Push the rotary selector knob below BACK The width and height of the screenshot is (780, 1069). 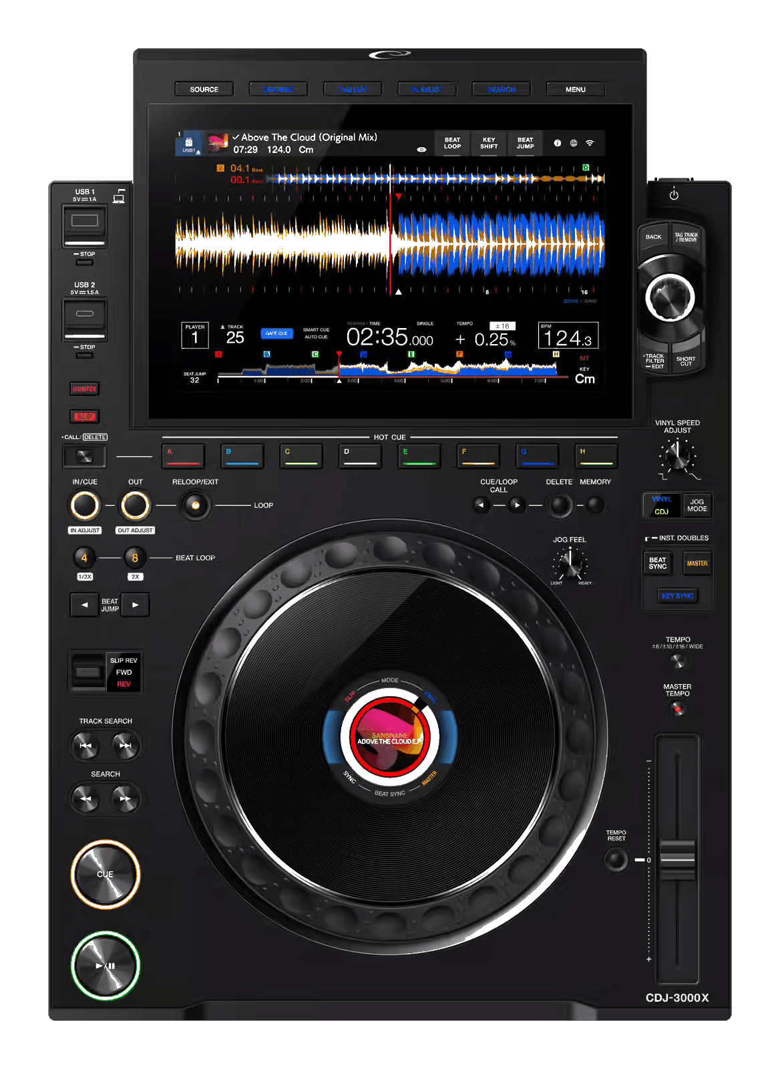pyautogui.click(x=670, y=298)
